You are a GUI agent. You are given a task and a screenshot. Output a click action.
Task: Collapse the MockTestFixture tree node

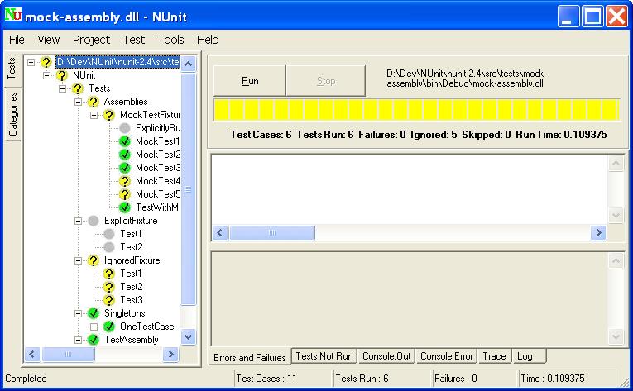pos(94,115)
